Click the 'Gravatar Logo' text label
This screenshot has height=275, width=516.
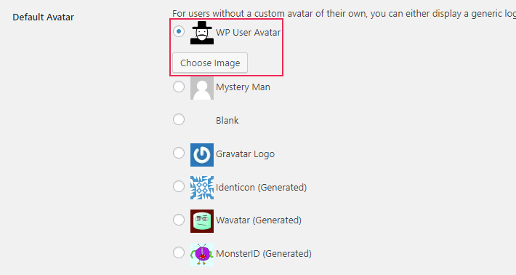click(x=245, y=154)
